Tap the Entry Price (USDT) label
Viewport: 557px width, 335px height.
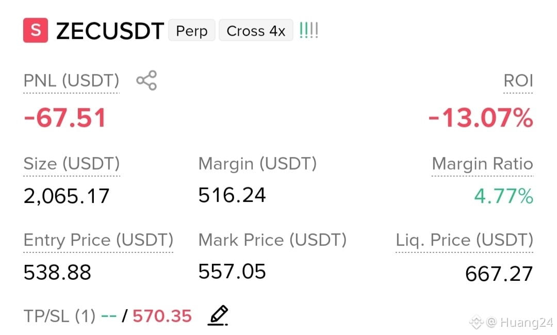99,240
